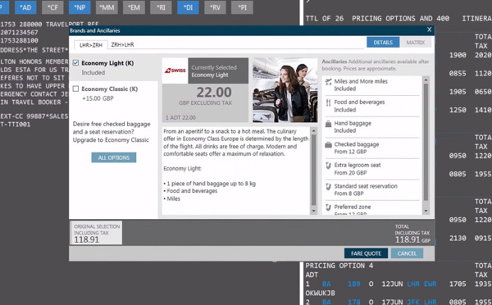Click the 'Food and beverages' ancillary text
The height and width of the screenshot is (305, 492).
pos(359,102)
